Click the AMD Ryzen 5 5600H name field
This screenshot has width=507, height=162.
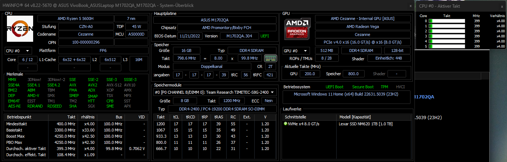pyautogui.click(x=75, y=19)
